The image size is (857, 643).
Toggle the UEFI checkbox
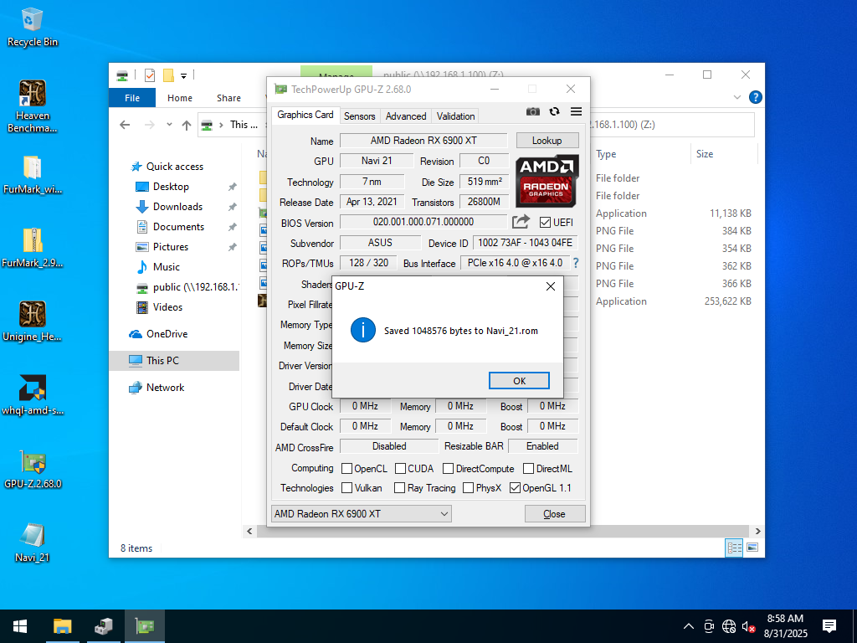pos(544,222)
